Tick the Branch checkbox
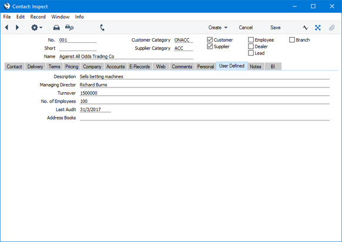The width and height of the screenshot is (342, 242). click(292, 40)
